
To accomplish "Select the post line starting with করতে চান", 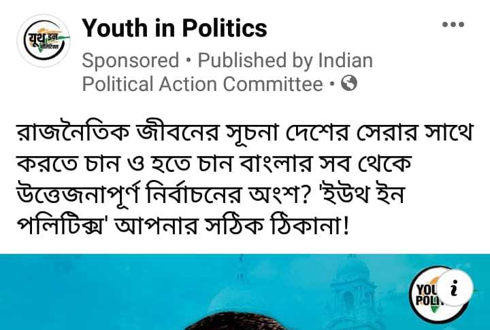I will pyautogui.click(x=214, y=164).
